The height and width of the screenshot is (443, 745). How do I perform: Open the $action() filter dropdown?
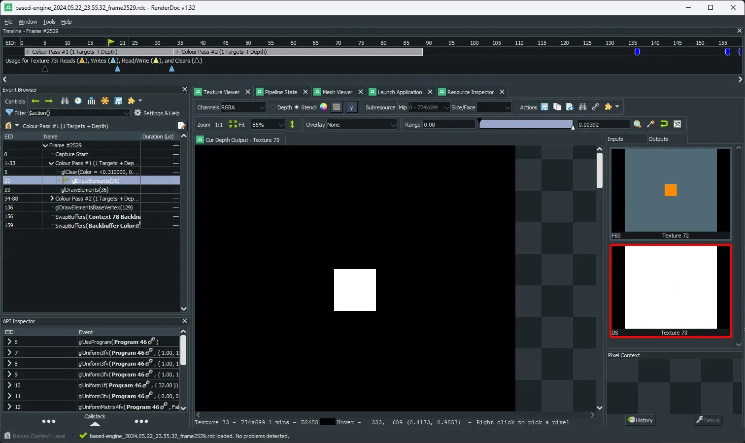(79, 113)
